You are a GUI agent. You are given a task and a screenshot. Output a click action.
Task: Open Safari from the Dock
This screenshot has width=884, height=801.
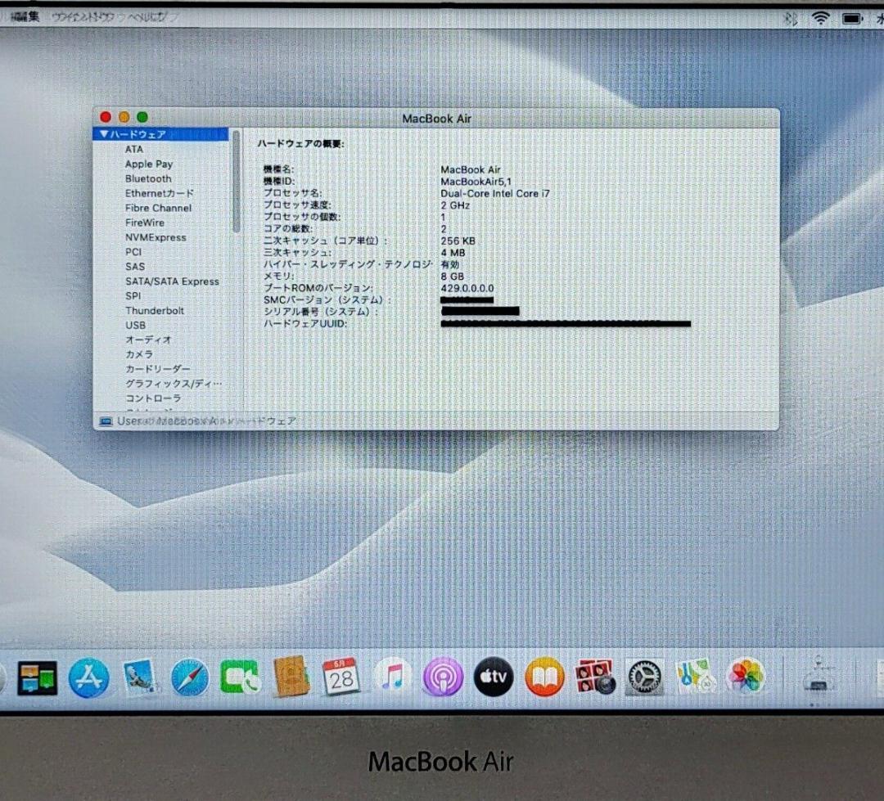[190, 677]
